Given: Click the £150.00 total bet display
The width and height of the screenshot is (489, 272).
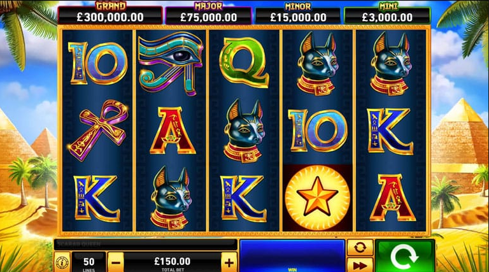Looking at the screenshot, I should pos(173,262).
